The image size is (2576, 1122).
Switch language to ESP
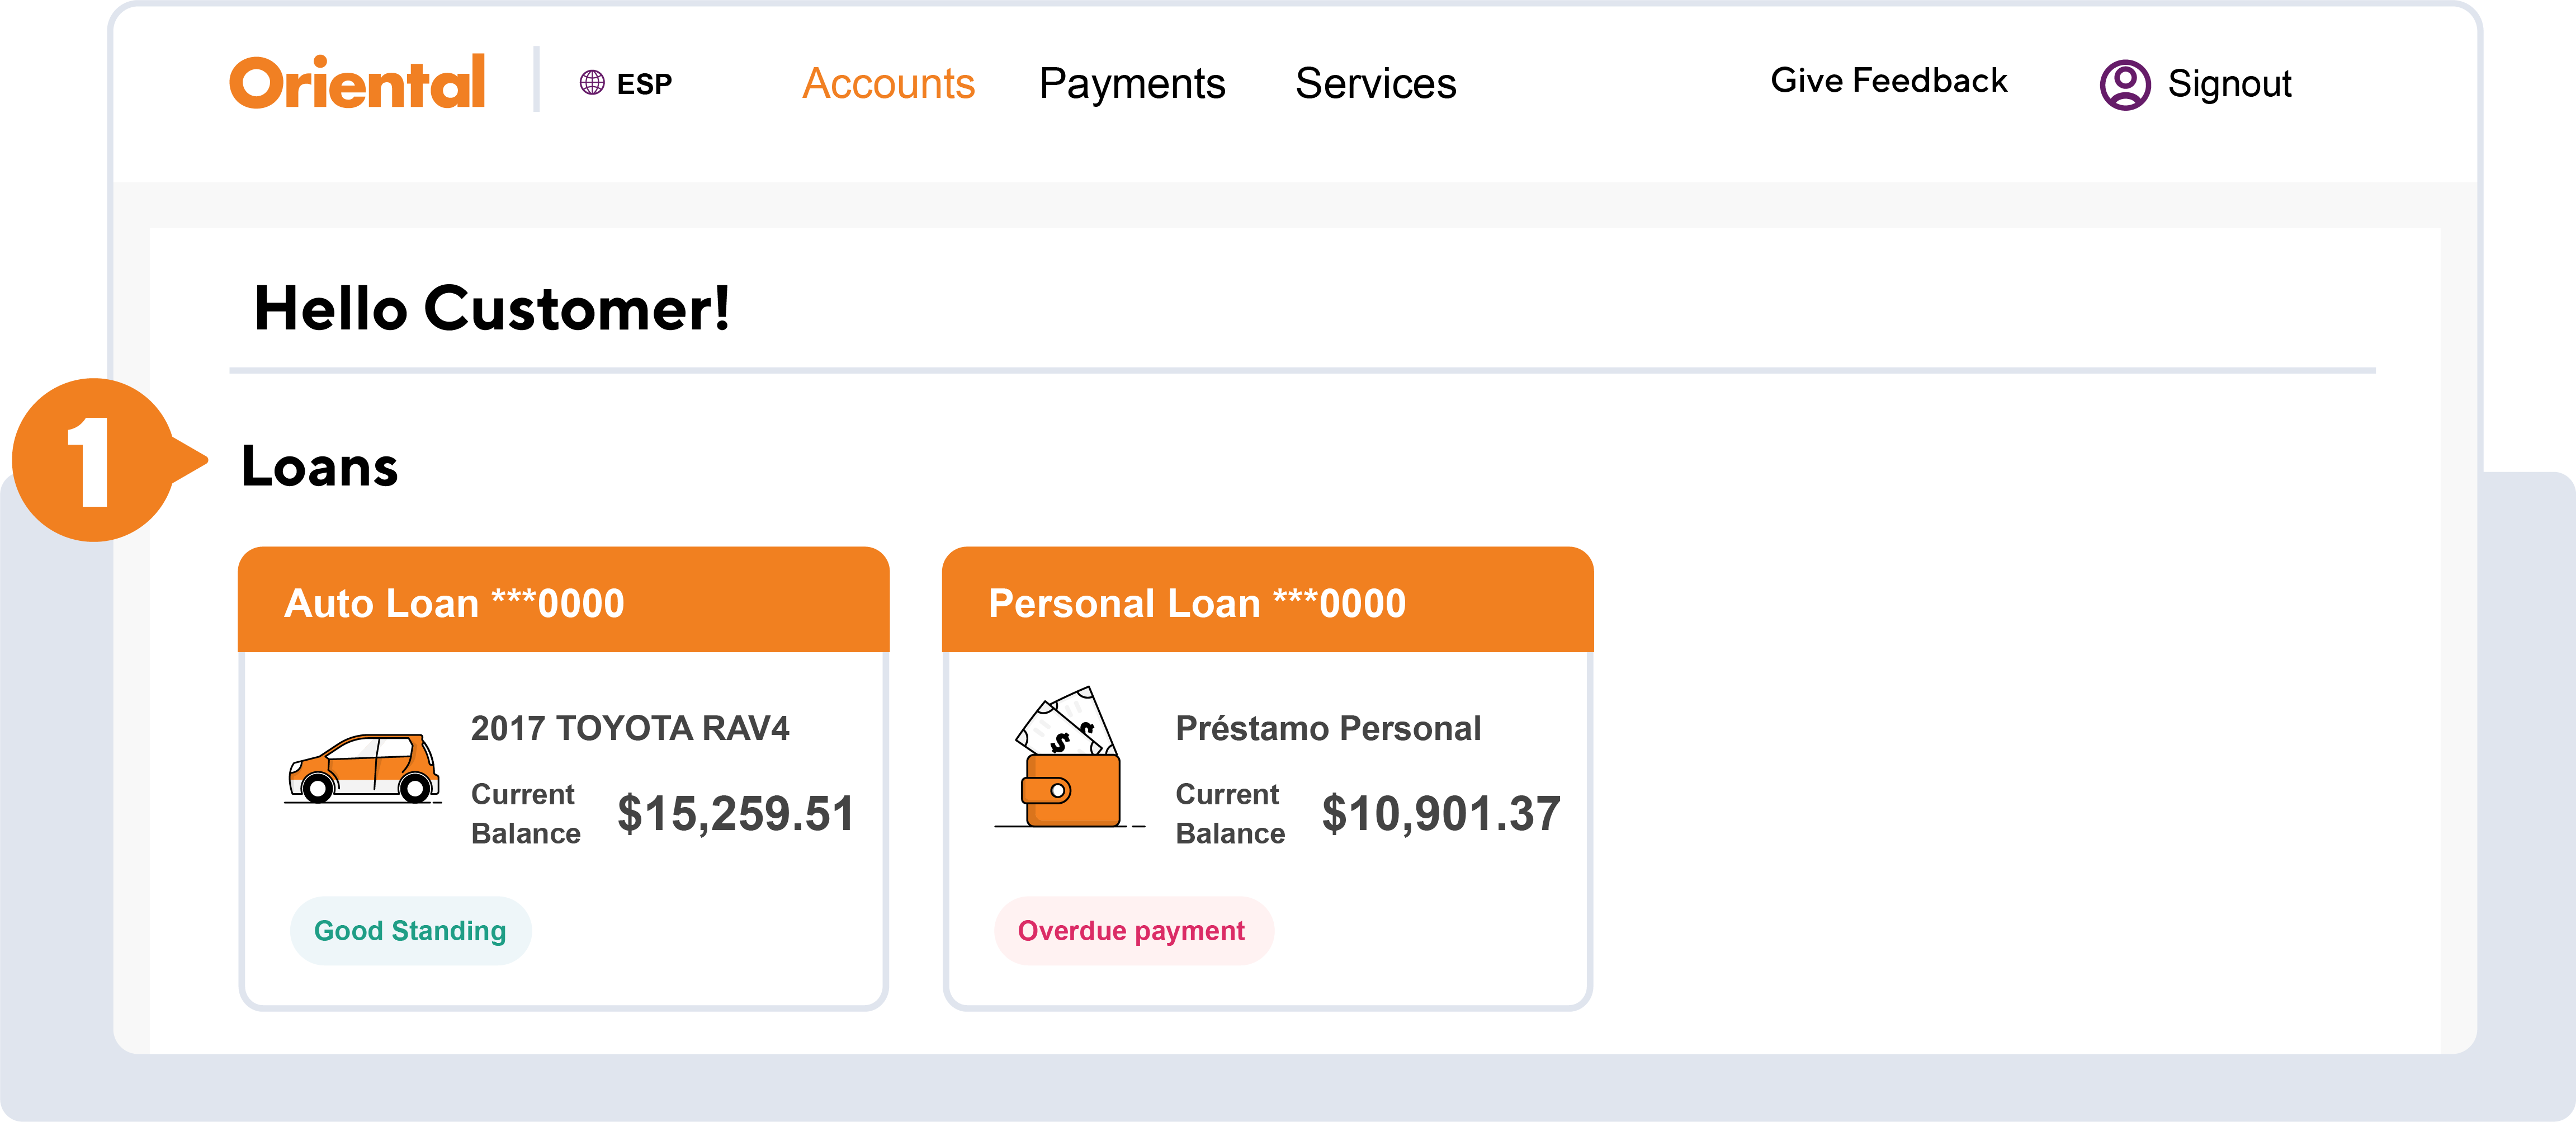(x=644, y=84)
